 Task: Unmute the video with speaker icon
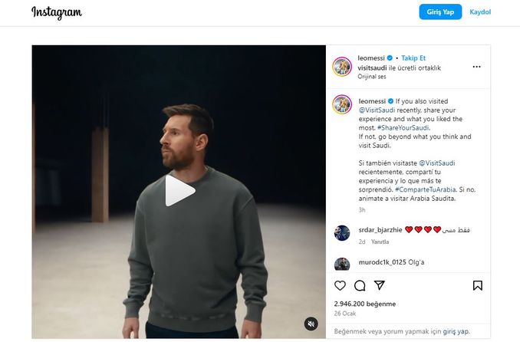click(311, 324)
